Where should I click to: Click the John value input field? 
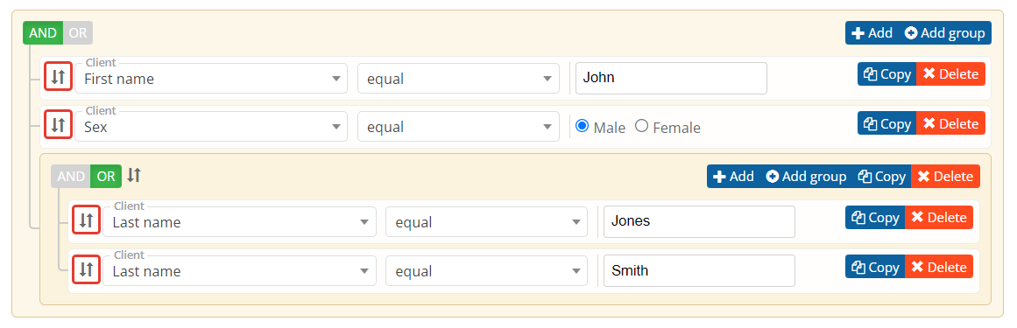click(671, 79)
